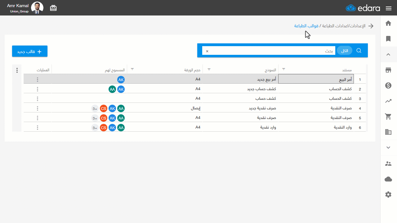Viewport: 397px width, 223px height.
Task: Click the bookmark icon in the sidebar
Action: point(388,39)
